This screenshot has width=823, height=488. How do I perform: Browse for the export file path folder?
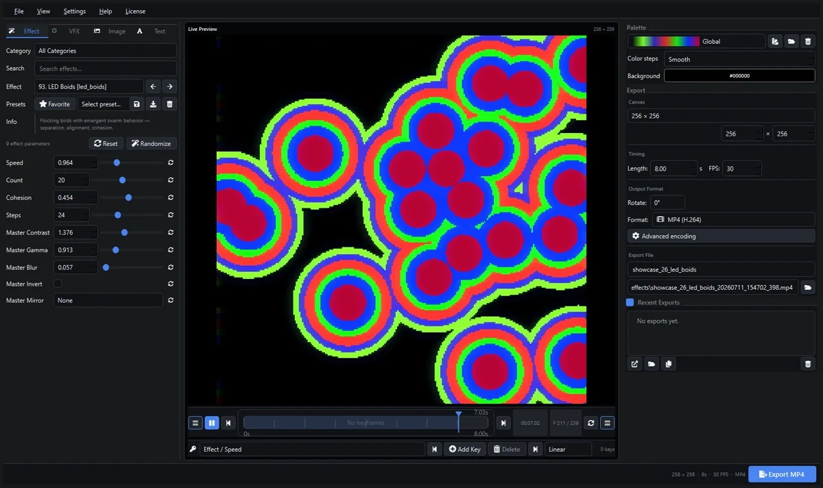tap(808, 287)
